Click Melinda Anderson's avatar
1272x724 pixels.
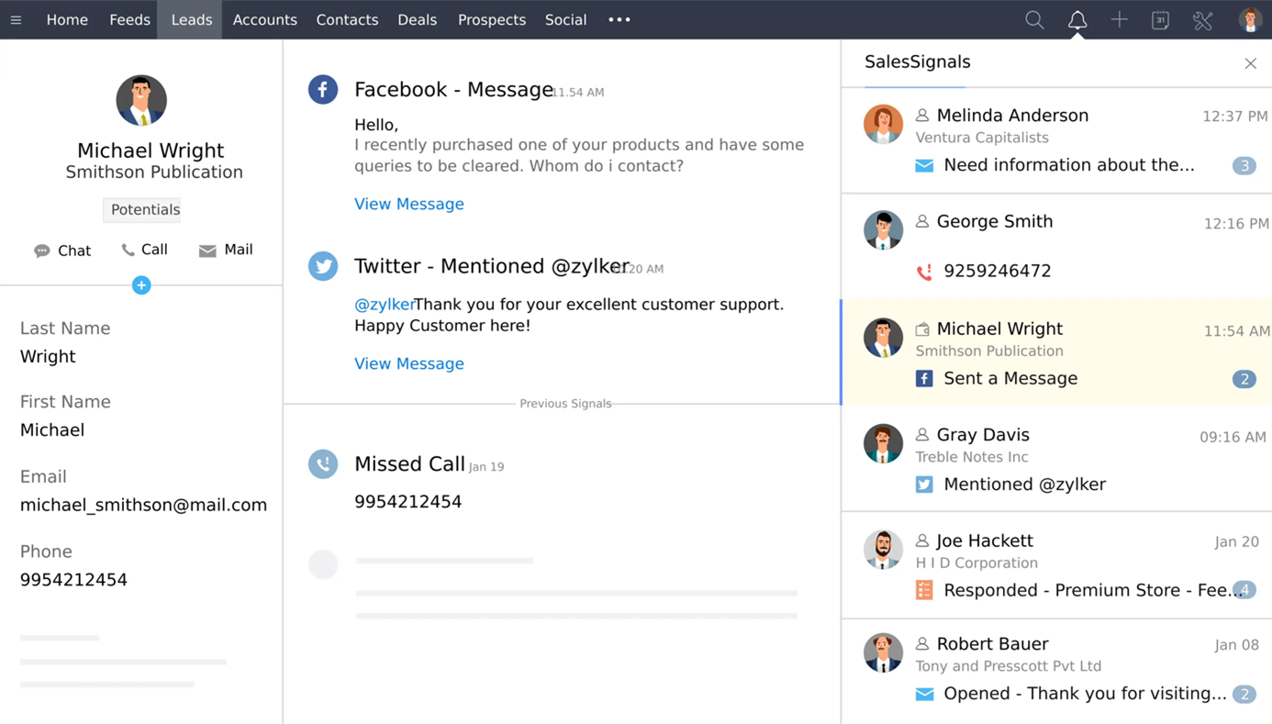(883, 124)
